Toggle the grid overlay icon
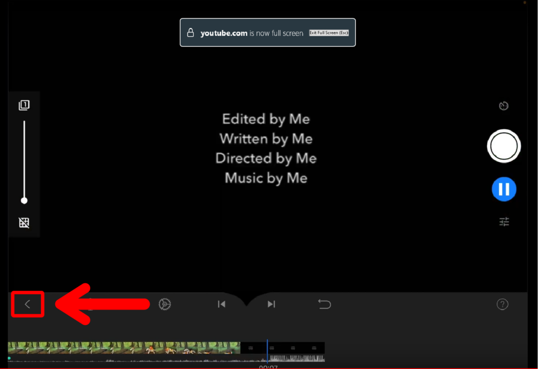The image size is (538, 369). click(x=24, y=222)
